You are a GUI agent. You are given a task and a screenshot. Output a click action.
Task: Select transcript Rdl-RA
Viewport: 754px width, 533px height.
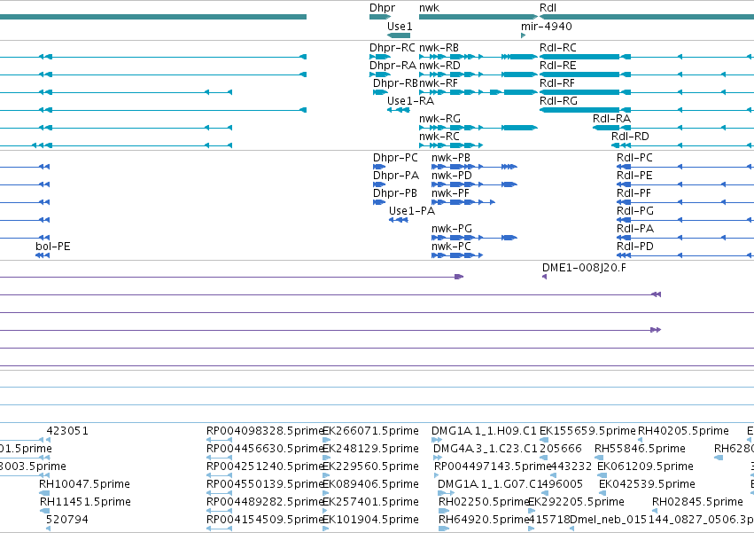673,128
